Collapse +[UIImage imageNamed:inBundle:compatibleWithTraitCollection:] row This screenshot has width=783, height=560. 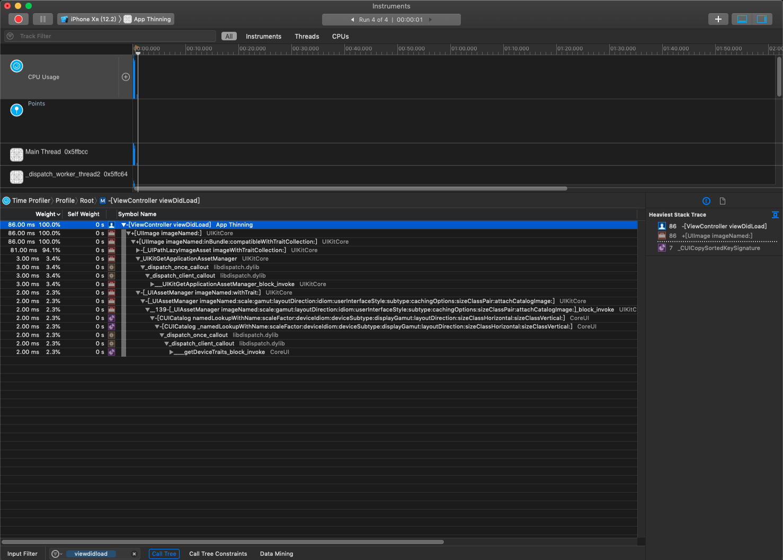pos(134,242)
